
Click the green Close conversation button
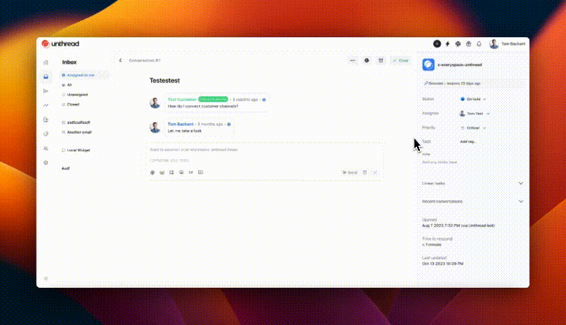tap(401, 61)
